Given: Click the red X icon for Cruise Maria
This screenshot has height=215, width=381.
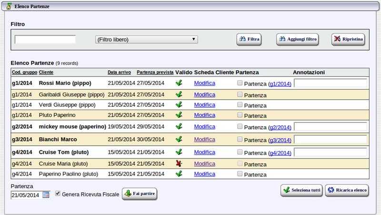Looking at the screenshot, I should pyautogui.click(x=179, y=164).
